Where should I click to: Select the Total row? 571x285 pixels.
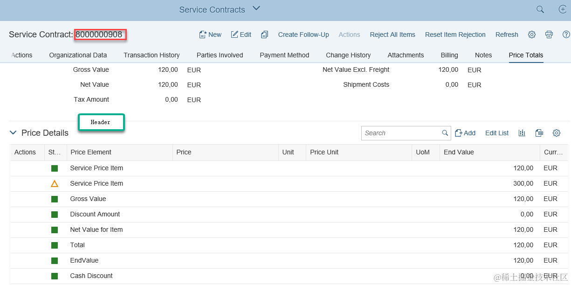pyautogui.click(x=289, y=245)
